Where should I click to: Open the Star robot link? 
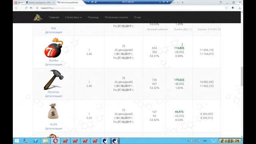pos(53,28)
